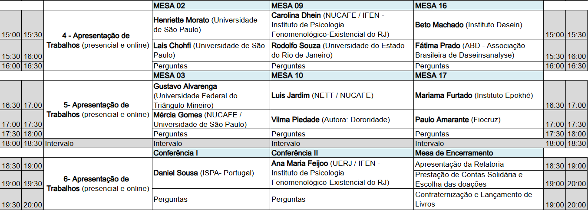The height and width of the screenshot is (210, 588).
Task: Select the MESA 17 header cell
Action: coord(478,75)
